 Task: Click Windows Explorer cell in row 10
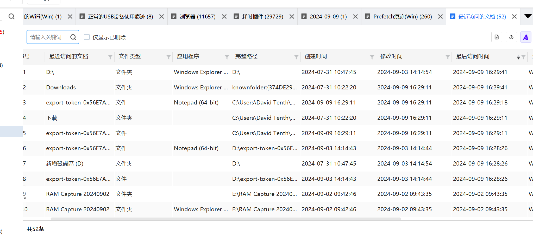[201, 209]
